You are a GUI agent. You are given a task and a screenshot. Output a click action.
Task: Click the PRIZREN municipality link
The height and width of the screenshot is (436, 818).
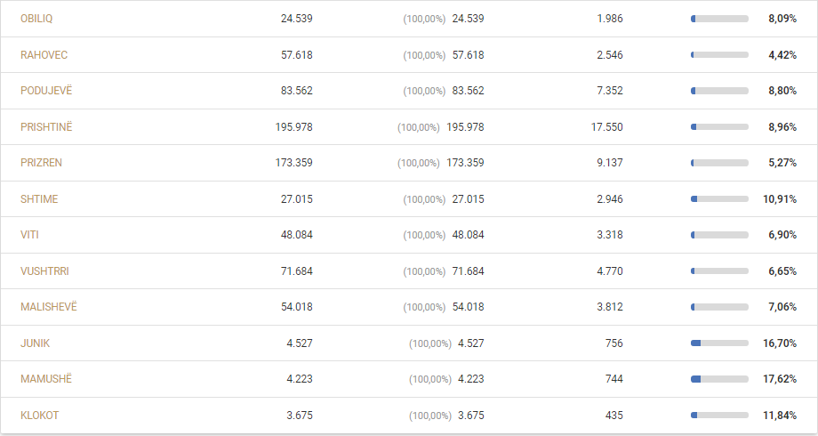(x=41, y=163)
